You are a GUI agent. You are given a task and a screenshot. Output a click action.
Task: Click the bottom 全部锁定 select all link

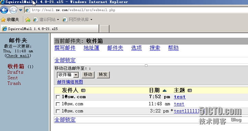[x=65, y=120]
